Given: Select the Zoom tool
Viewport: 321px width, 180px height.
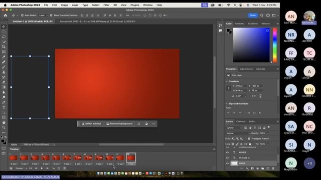Looking at the screenshot, I should [4, 127].
